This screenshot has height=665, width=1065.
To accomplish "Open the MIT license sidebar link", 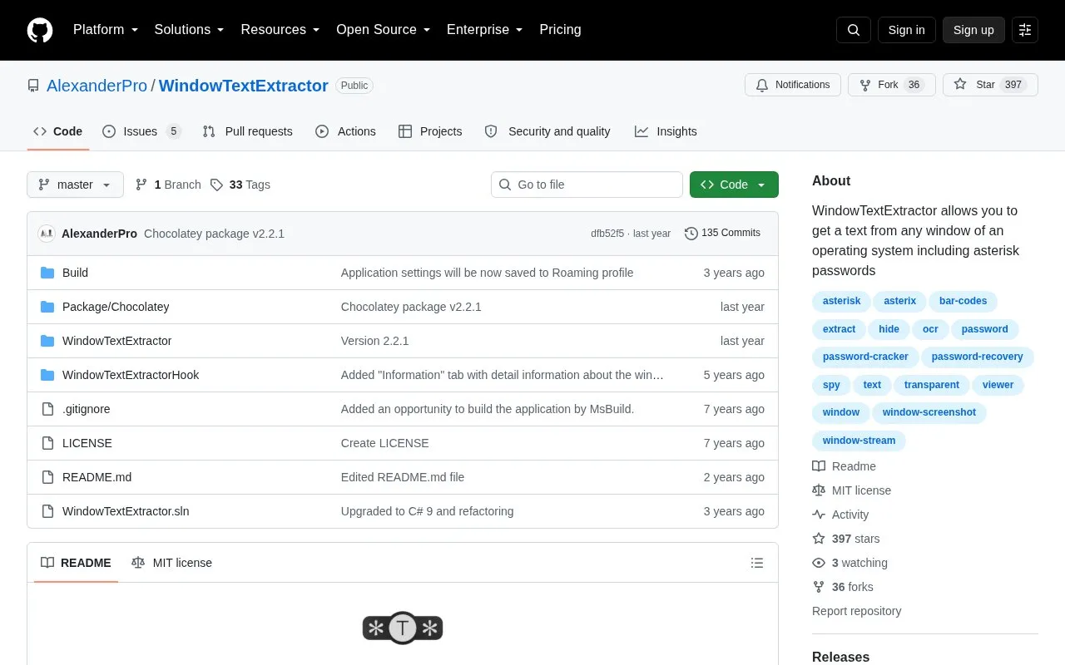I will coord(851,490).
